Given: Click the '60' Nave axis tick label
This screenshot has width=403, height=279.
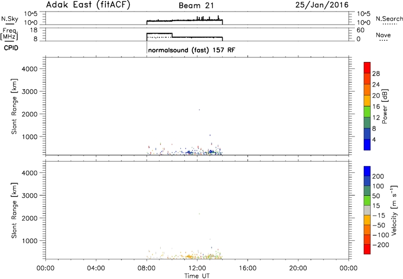Looking at the screenshot, I should pyautogui.click(x=361, y=30).
